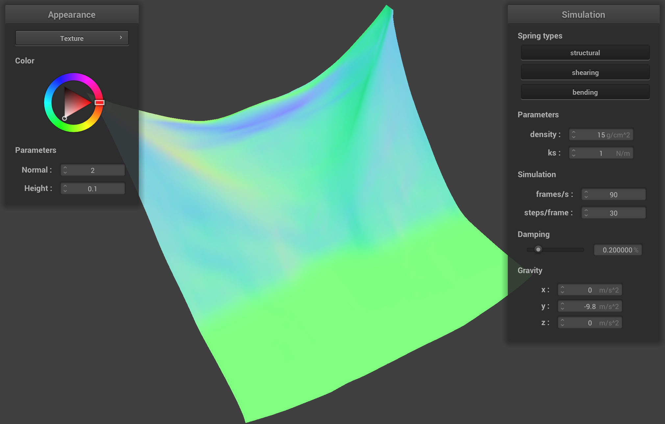This screenshot has height=424, width=665.
Task: Toggle the shearing spring type
Action: pyautogui.click(x=585, y=72)
